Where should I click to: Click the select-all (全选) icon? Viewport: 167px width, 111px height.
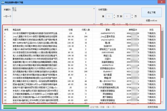point(101,24)
